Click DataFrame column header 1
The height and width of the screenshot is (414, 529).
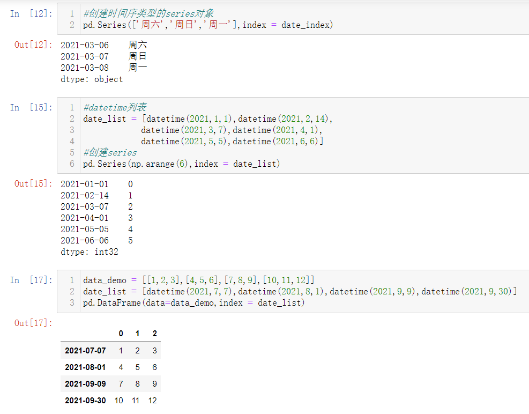(137, 334)
